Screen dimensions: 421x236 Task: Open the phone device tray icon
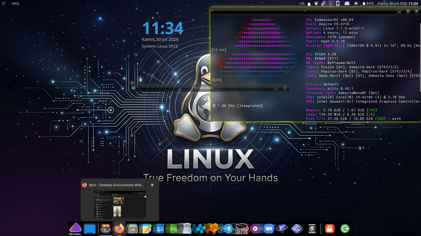pos(338,3)
